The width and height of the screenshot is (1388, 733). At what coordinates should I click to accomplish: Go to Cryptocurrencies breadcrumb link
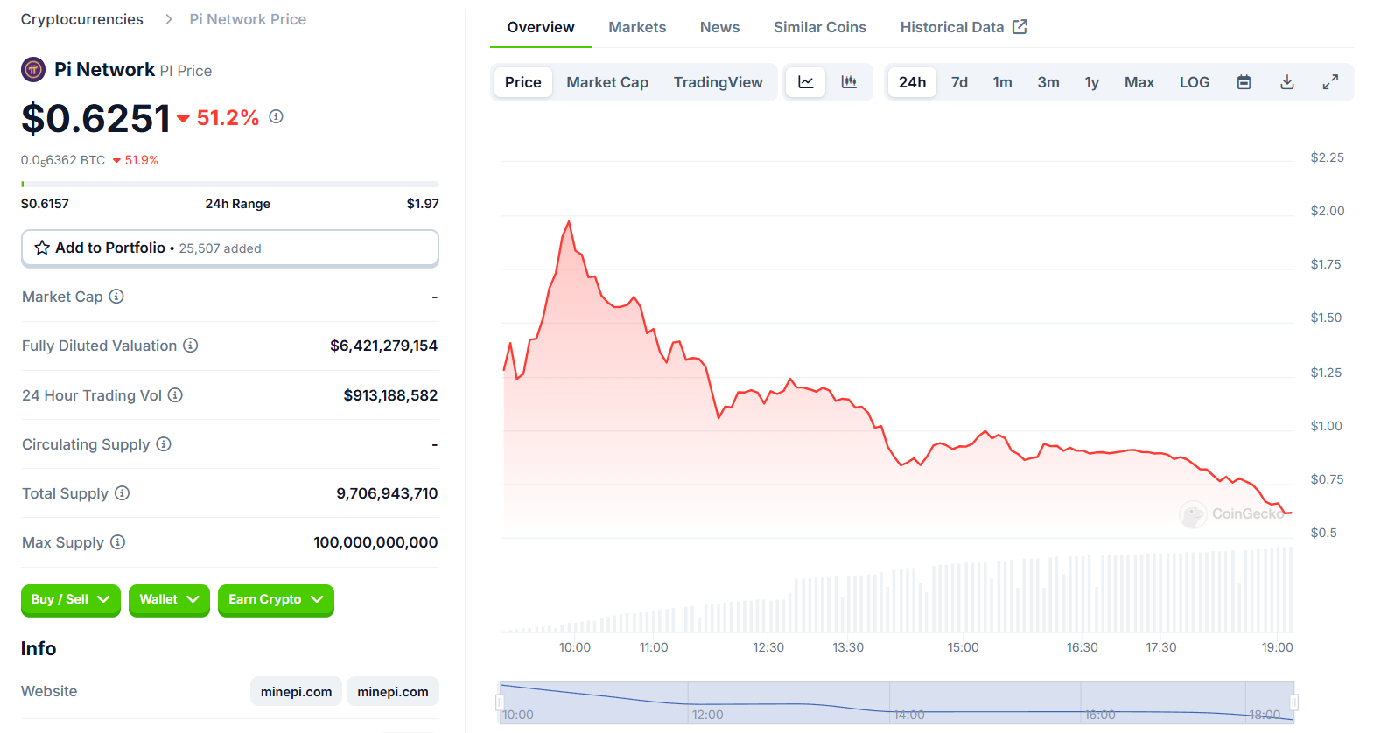[x=82, y=19]
